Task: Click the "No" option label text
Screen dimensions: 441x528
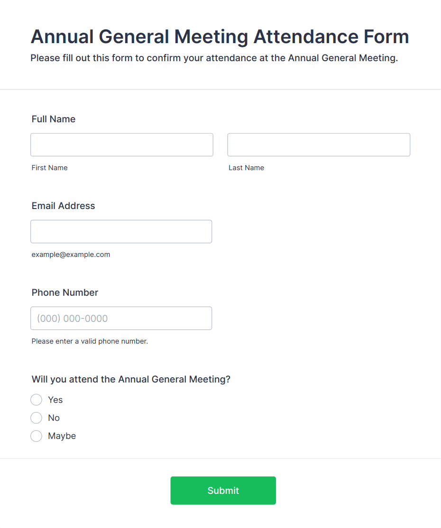Action: pyautogui.click(x=54, y=418)
